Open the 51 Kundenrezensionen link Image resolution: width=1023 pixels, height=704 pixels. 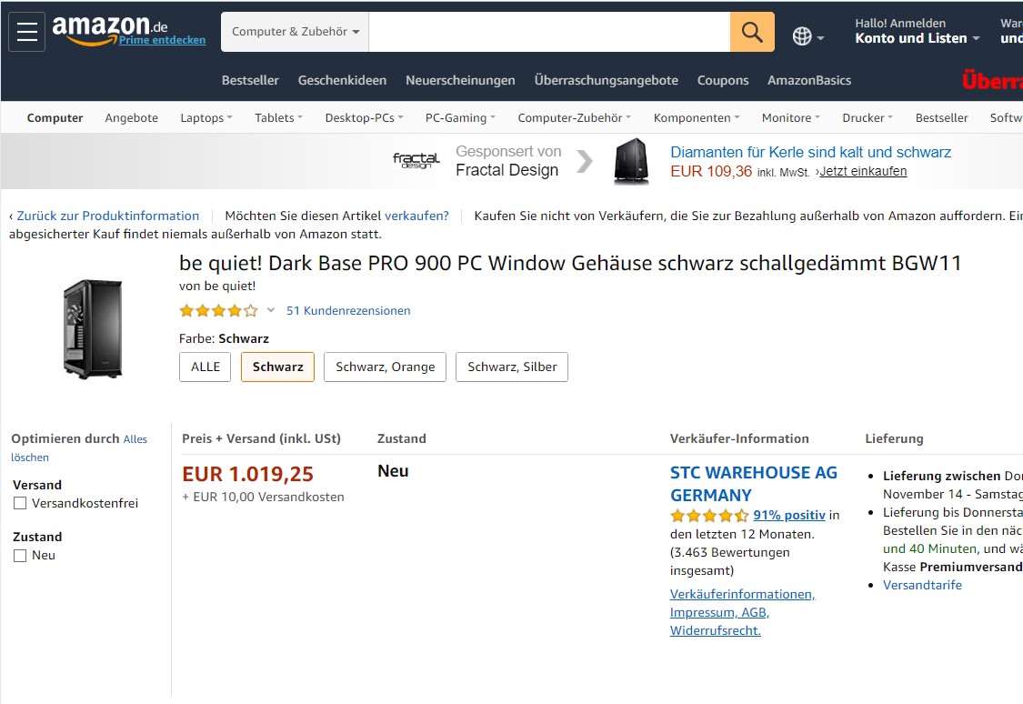coord(348,310)
